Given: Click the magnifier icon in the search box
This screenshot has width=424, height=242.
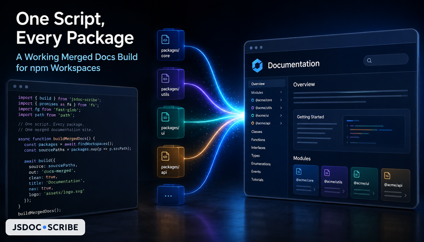Looking at the screenshot, I should point(369,60).
